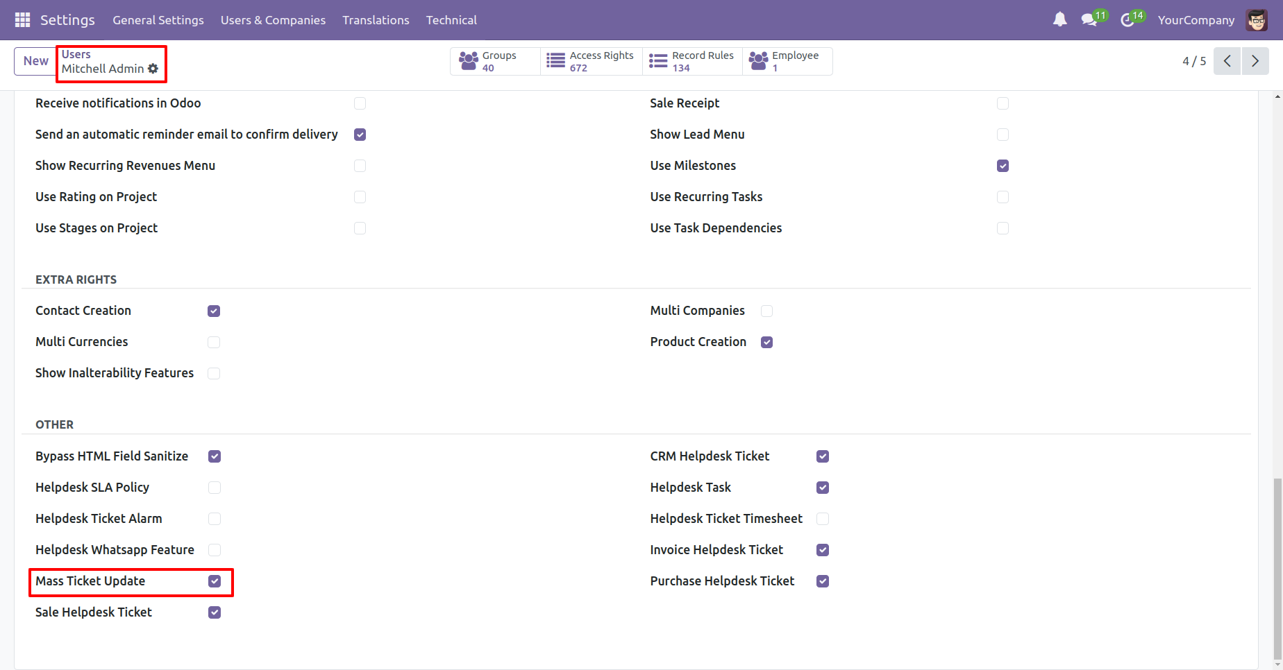1283x670 pixels.
Task: Enable the Helpdesk Ticket Timesheet checkbox
Action: click(x=823, y=519)
